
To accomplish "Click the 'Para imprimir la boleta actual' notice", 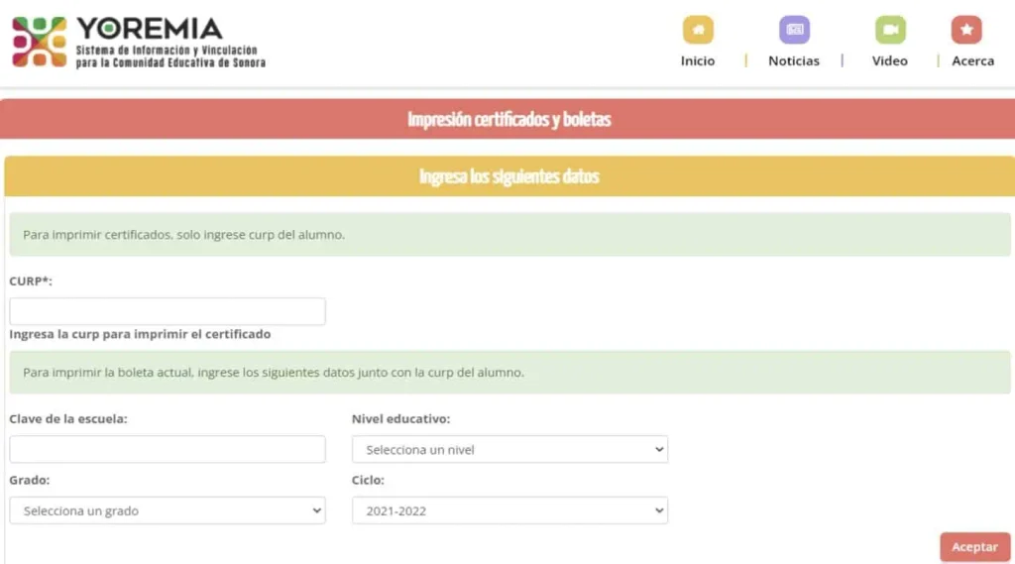I will pyautogui.click(x=274, y=373).
